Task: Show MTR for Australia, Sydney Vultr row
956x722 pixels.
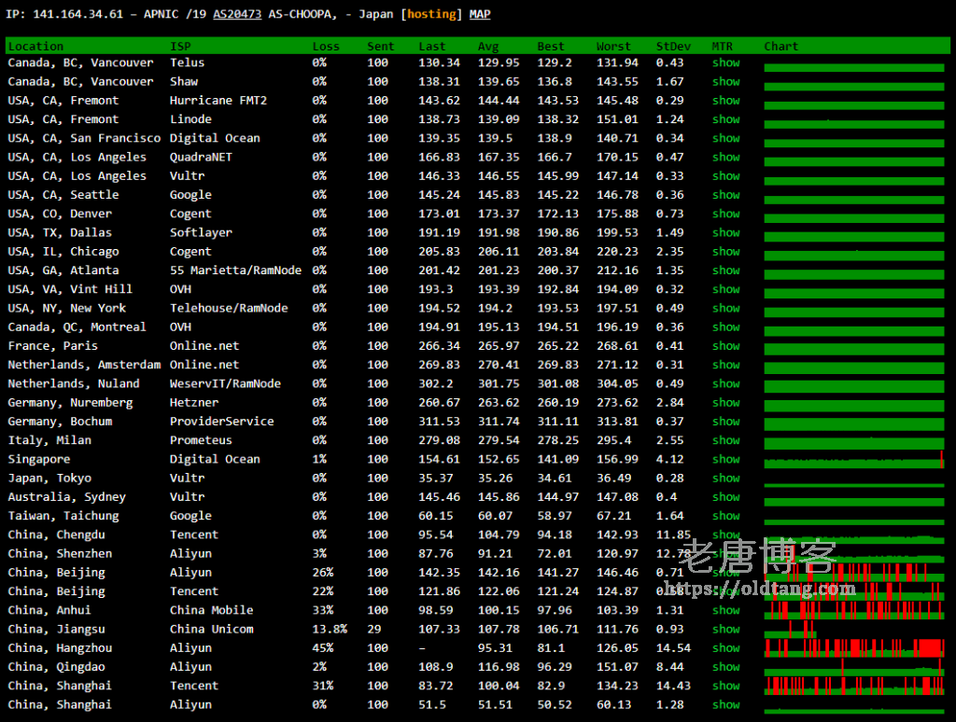Action: coord(725,497)
